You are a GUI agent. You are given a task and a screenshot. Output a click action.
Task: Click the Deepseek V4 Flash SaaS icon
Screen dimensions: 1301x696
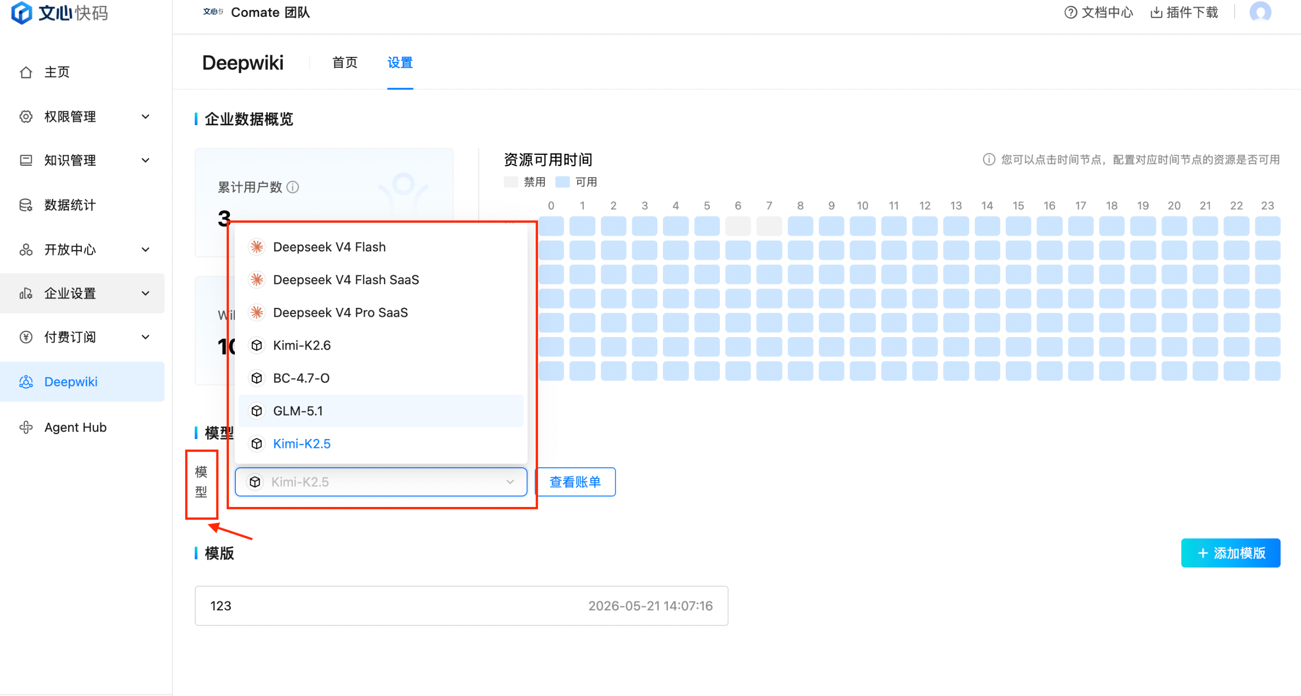(x=257, y=280)
